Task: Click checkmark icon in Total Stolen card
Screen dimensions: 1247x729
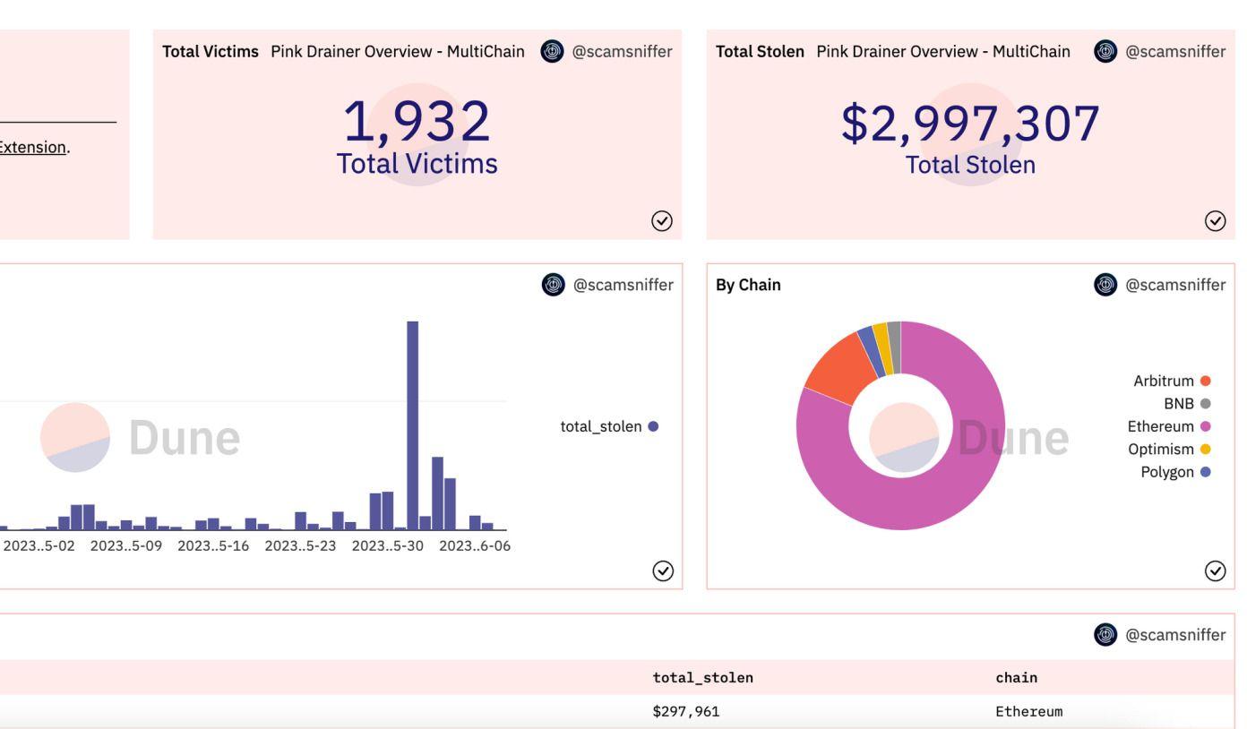Action: 1216,219
